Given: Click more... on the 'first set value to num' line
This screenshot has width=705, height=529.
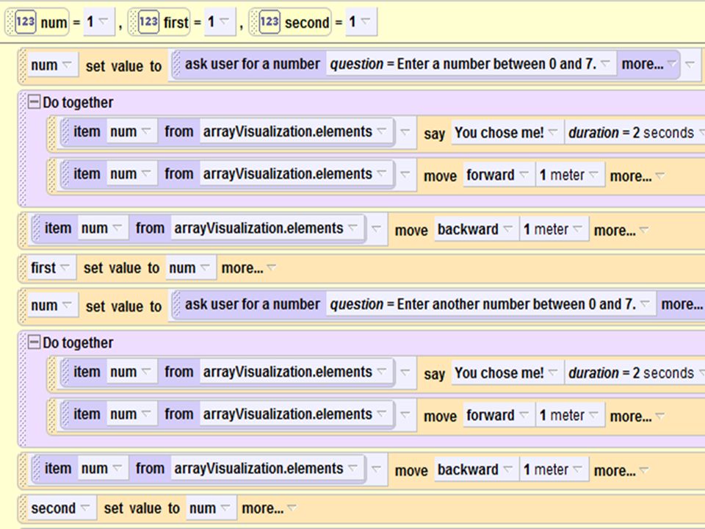Looking at the screenshot, I should [x=249, y=268].
